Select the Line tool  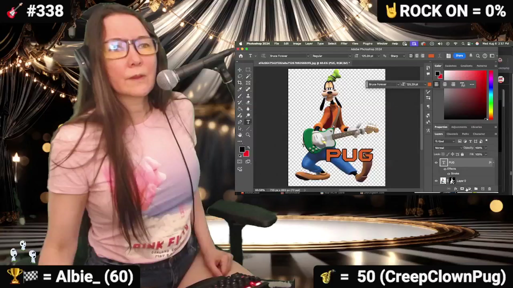(248, 129)
